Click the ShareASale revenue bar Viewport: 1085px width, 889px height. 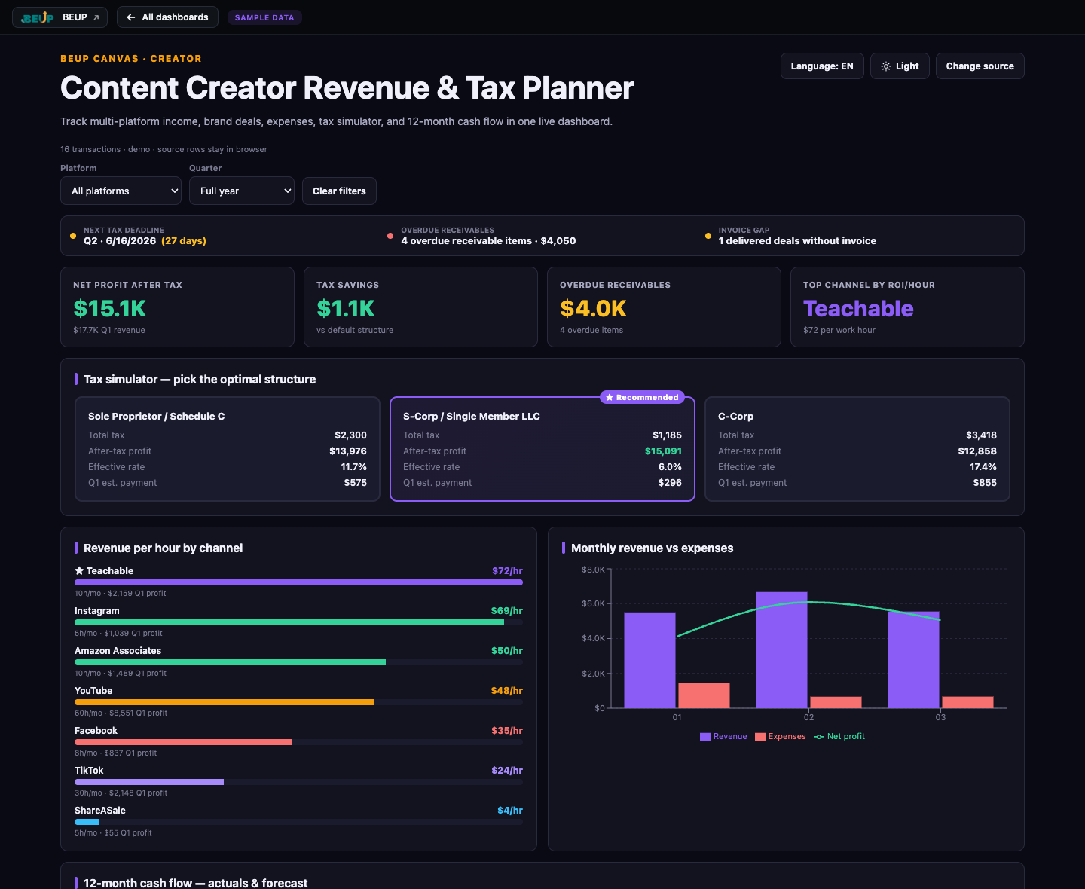87,822
